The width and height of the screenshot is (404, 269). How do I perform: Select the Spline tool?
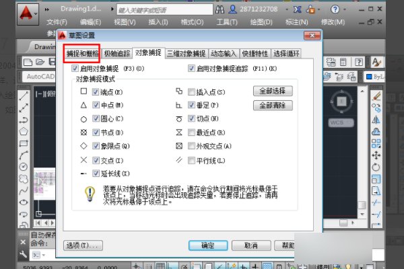click(x=24, y=190)
